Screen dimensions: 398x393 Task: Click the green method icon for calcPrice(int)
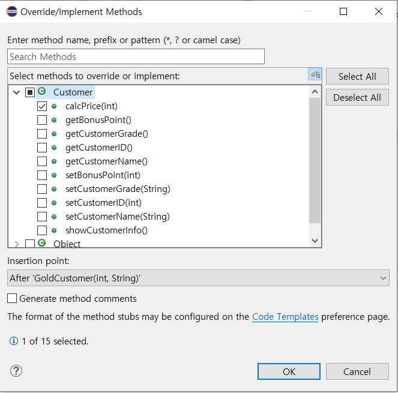pyautogui.click(x=54, y=106)
